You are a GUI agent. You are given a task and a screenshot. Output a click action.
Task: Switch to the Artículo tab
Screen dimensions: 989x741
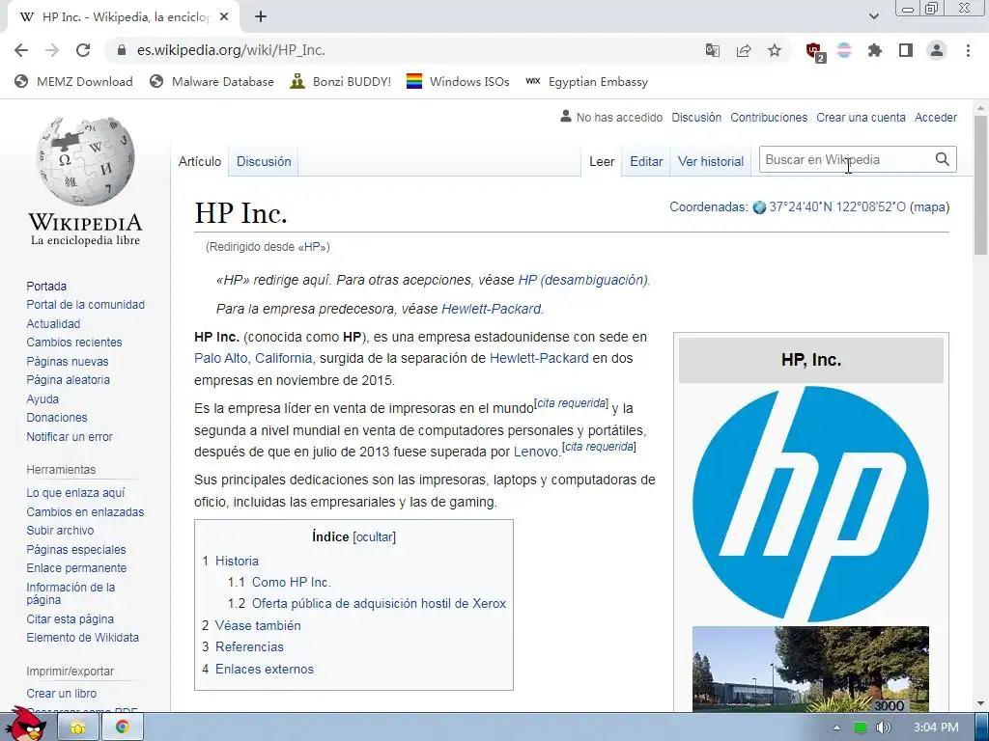click(x=199, y=161)
